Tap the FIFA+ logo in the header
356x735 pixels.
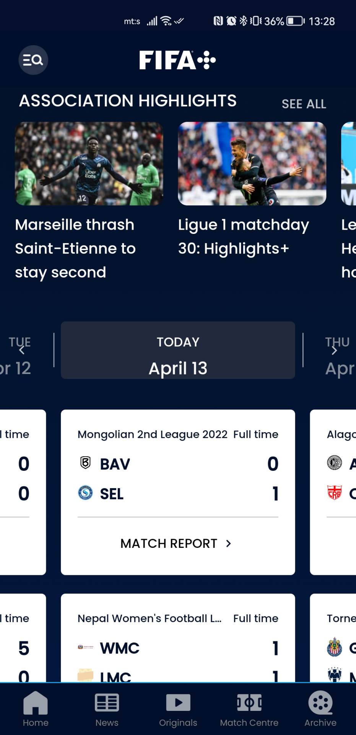[x=177, y=60]
